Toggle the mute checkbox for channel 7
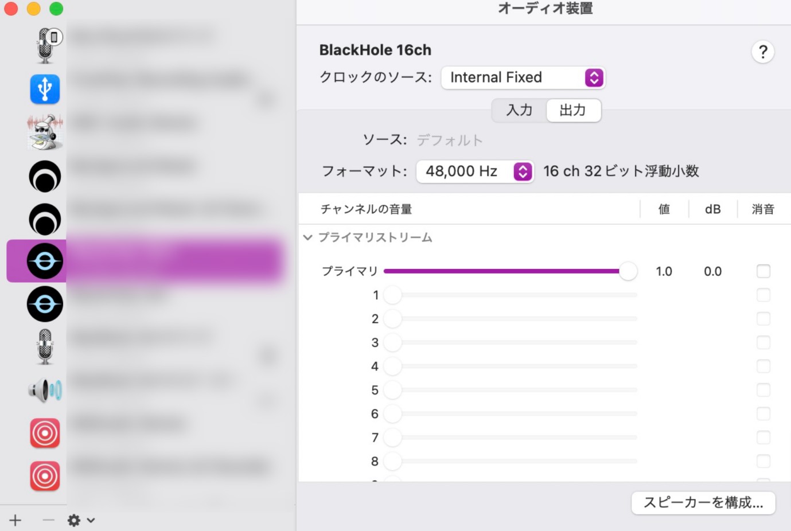The height and width of the screenshot is (531, 791). pyautogui.click(x=763, y=438)
